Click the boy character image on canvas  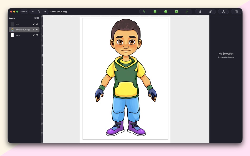pos(126,77)
